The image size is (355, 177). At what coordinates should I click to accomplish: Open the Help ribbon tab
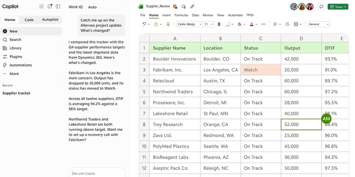pyautogui.click(x=250, y=15)
